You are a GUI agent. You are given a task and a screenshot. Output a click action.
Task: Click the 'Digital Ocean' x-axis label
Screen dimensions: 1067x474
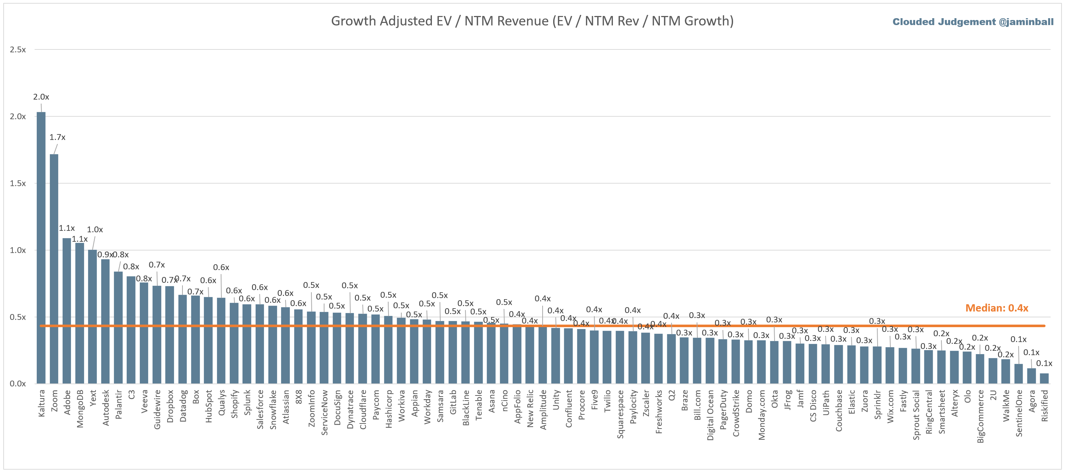[710, 415]
